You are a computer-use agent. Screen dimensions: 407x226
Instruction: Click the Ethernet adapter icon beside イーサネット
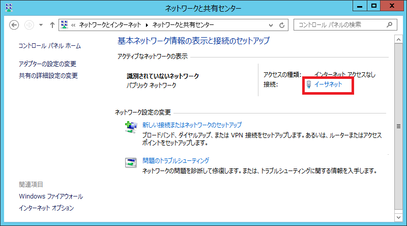tap(309, 85)
